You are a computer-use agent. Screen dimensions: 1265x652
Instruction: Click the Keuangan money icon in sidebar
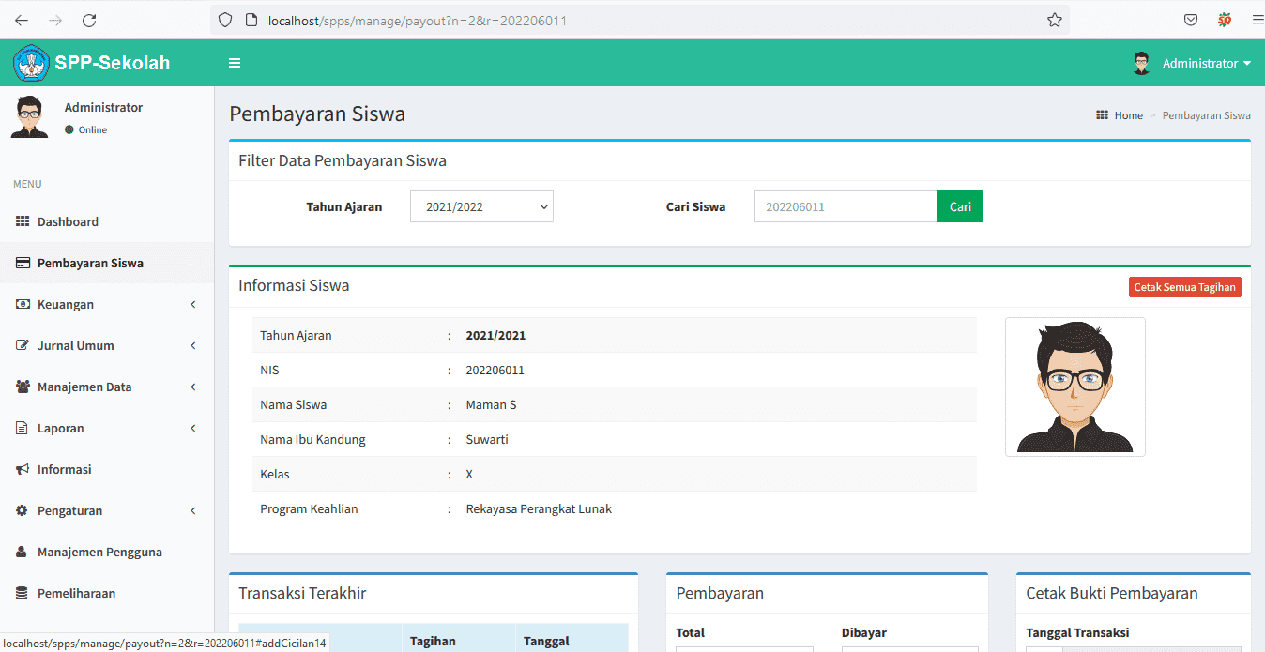point(23,304)
